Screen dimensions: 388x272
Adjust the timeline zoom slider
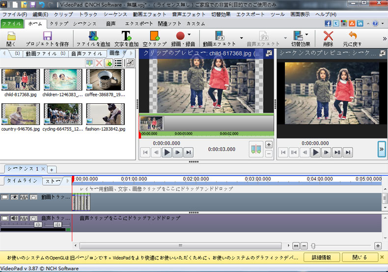[x=313, y=245]
